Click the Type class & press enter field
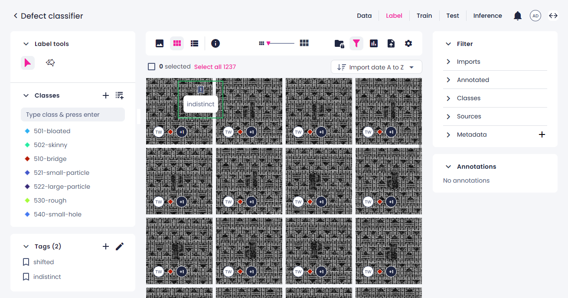Image resolution: width=568 pixels, height=298 pixels. click(x=73, y=115)
